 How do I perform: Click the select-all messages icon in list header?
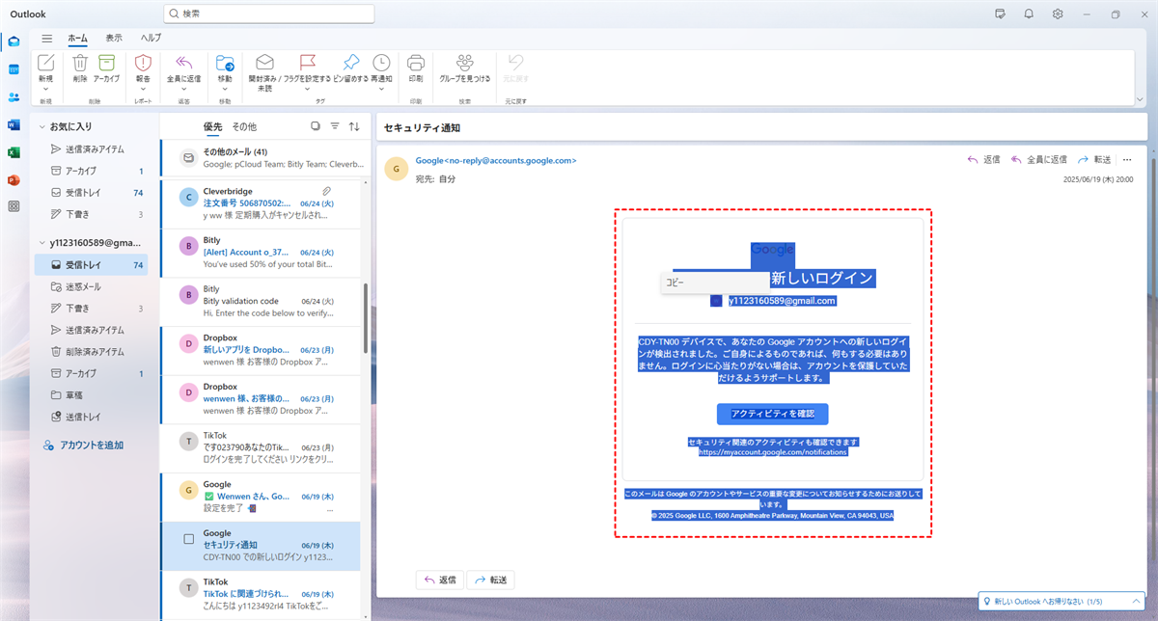[x=316, y=126]
